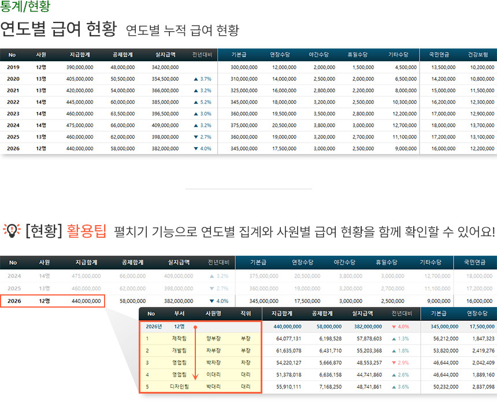497x404 pixels.
Task: Click the up arrow beside 3.7%
Action: [x=196, y=78]
